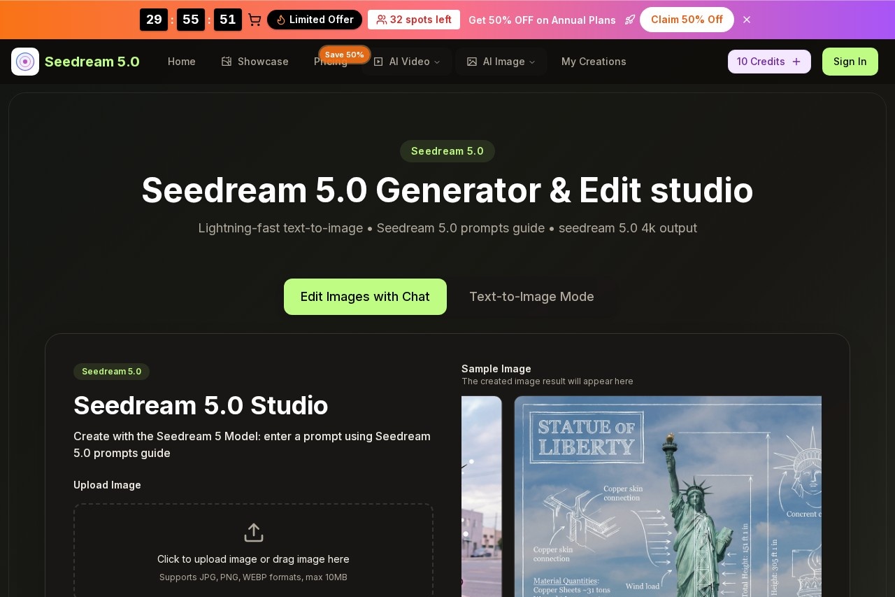The width and height of the screenshot is (895, 597).
Task: Click the AI Video play icon
Action: click(x=378, y=62)
